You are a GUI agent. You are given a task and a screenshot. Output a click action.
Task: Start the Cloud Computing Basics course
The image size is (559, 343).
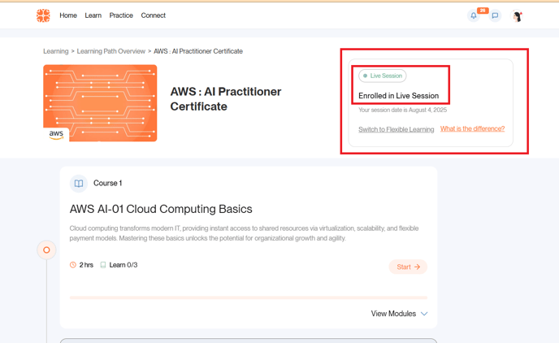pyautogui.click(x=408, y=267)
